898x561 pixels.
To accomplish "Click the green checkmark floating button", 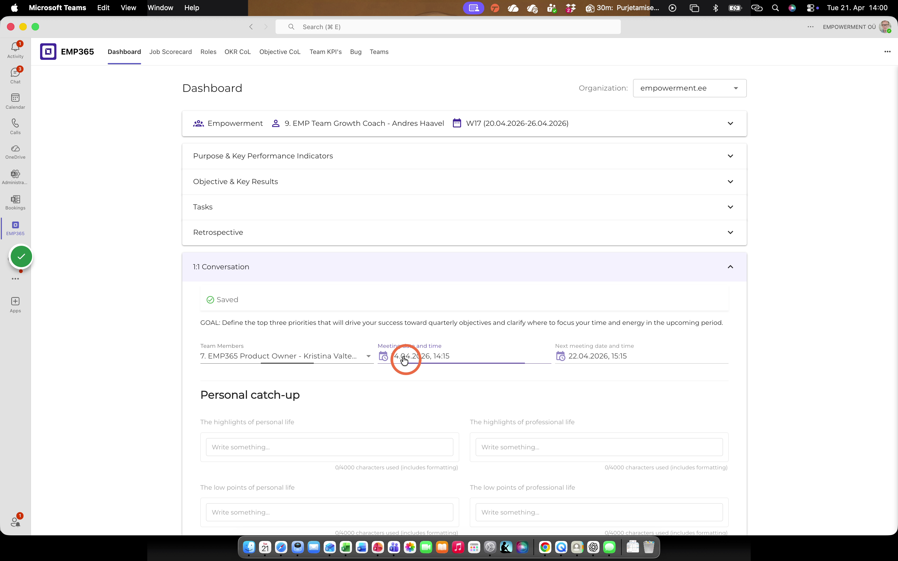I will pyautogui.click(x=21, y=256).
